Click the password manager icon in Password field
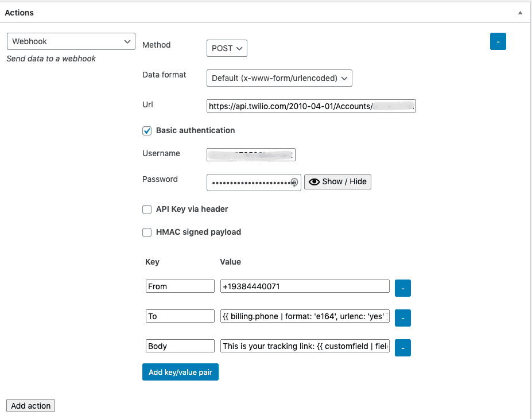The height and width of the screenshot is (419, 532). pos(294,183)
